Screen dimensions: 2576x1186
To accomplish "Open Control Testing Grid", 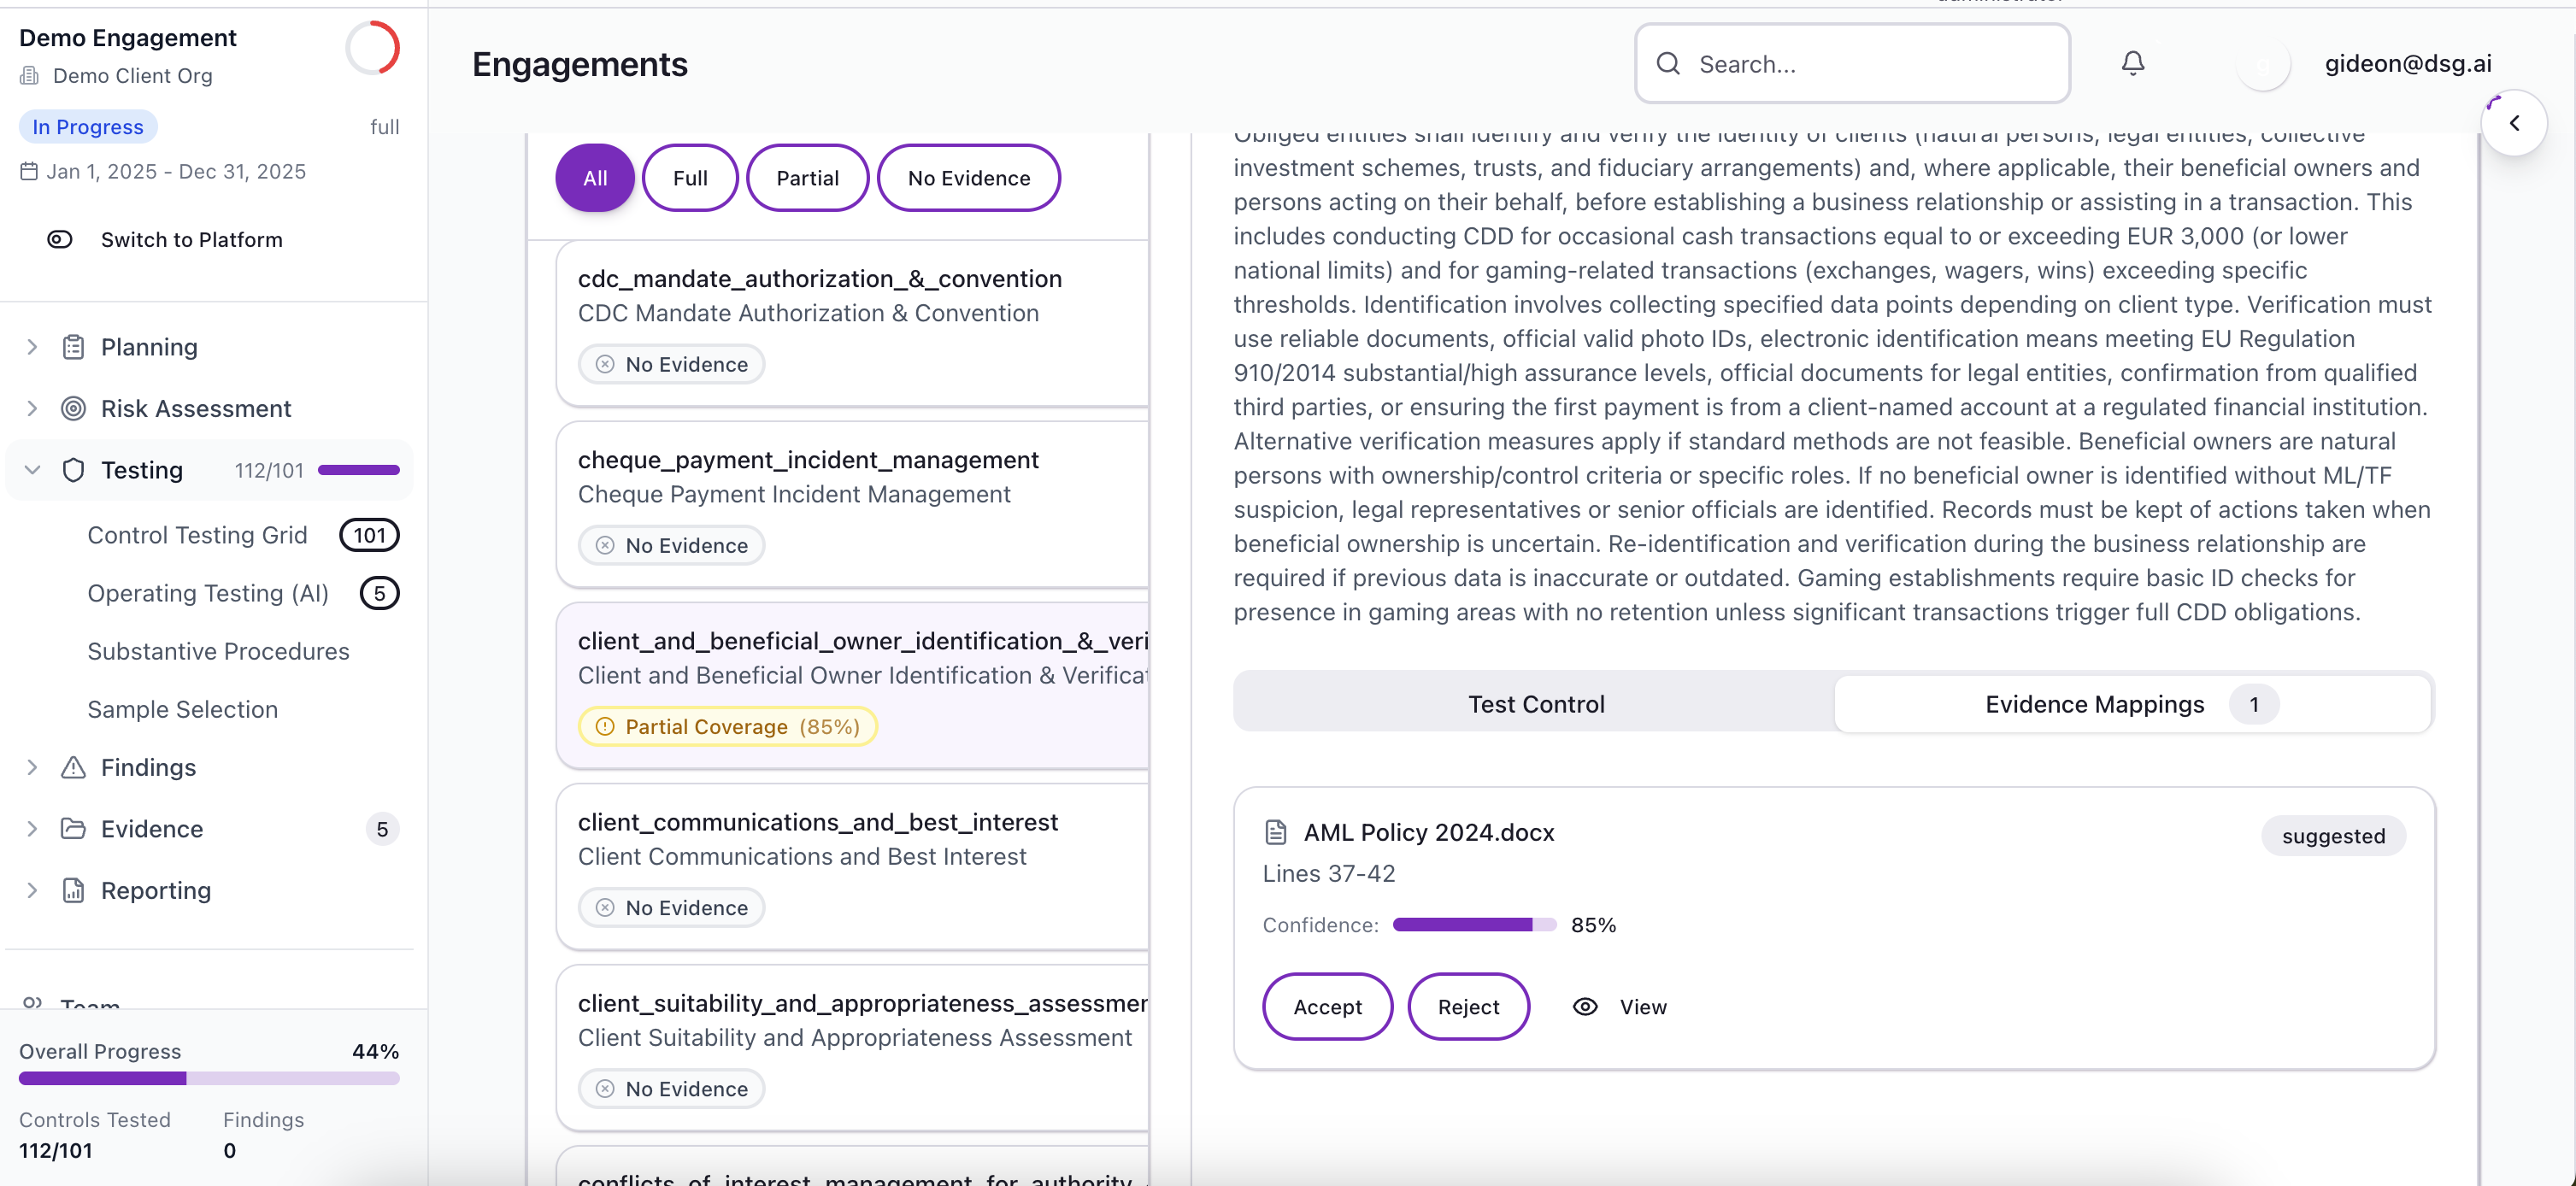I will (x=197, y=535).
